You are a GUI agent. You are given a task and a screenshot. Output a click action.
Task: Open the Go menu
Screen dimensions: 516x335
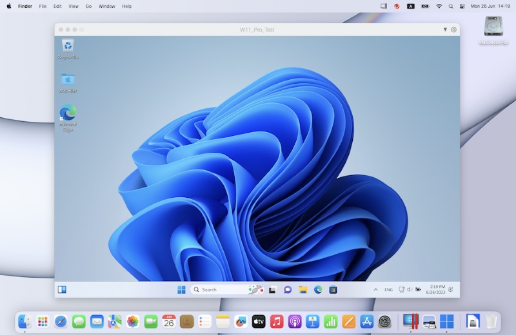point(88,6)
